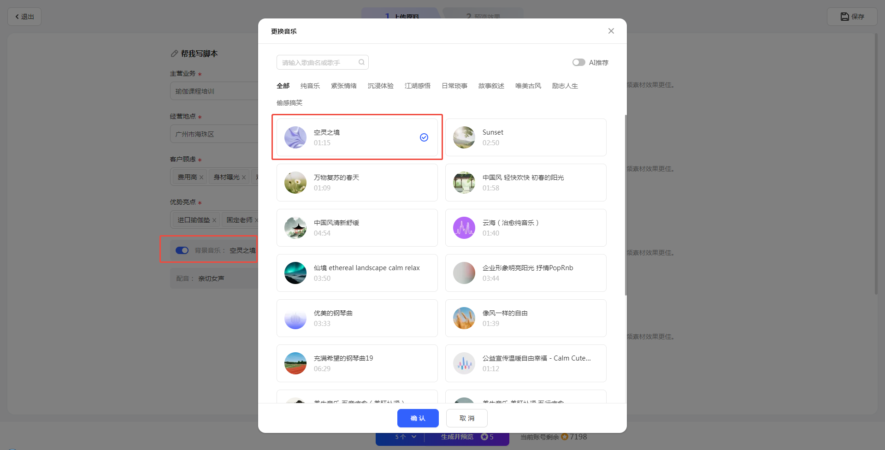Click the coin icon beside 7198 balance
This screenshot has height=450, width=885.
(x=565, y=437)
